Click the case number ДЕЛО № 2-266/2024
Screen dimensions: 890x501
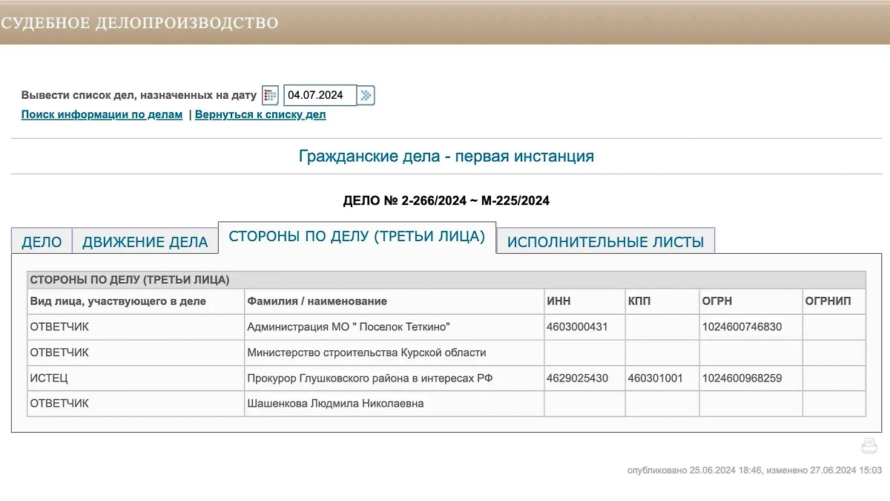tap(446, 200)
